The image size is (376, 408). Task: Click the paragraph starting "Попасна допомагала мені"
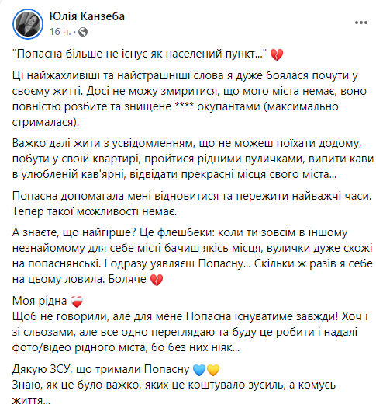pos(192,204)
